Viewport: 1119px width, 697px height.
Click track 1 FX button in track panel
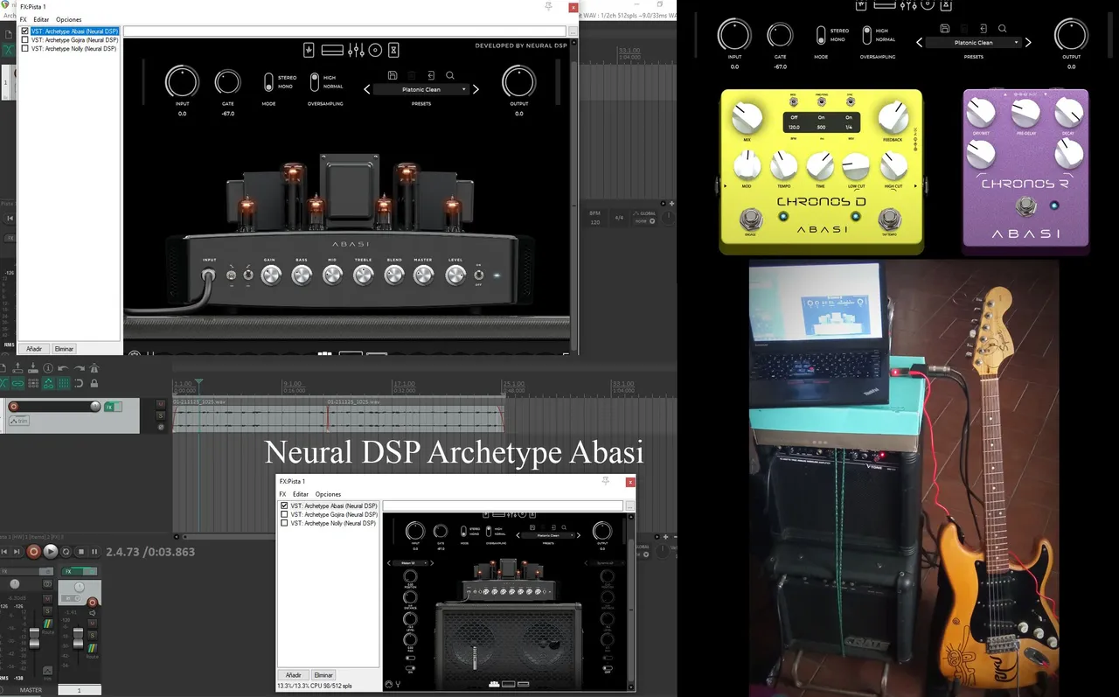click(x=109, y=407)
